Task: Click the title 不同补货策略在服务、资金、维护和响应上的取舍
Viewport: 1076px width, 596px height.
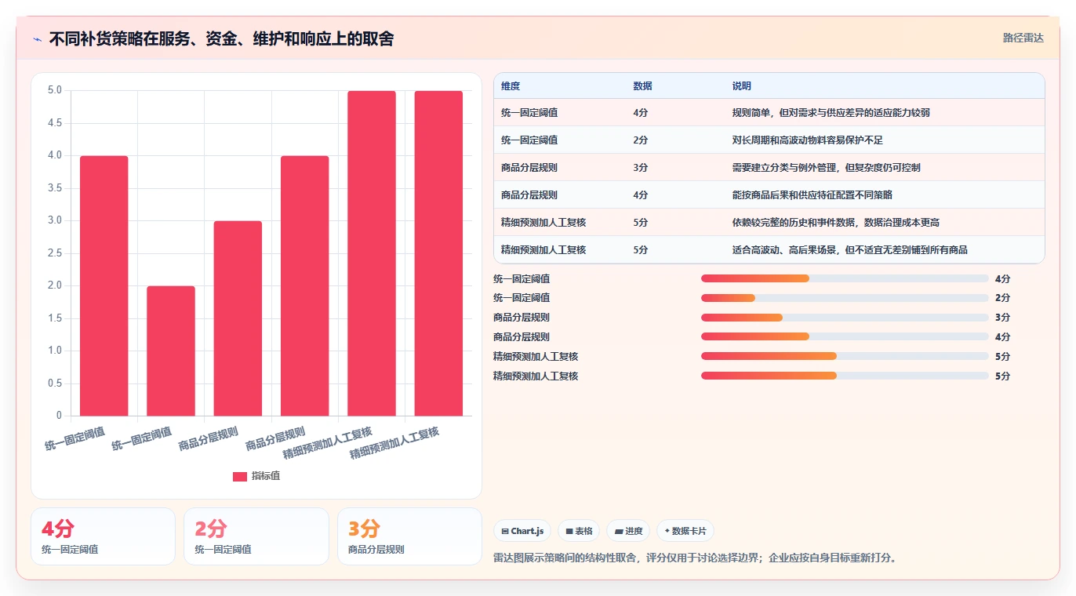Action: coord(221,38)
